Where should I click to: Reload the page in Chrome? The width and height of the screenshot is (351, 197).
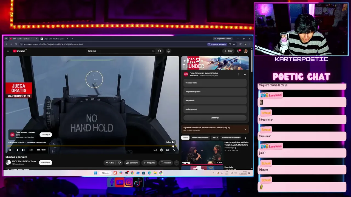[16, 44]
